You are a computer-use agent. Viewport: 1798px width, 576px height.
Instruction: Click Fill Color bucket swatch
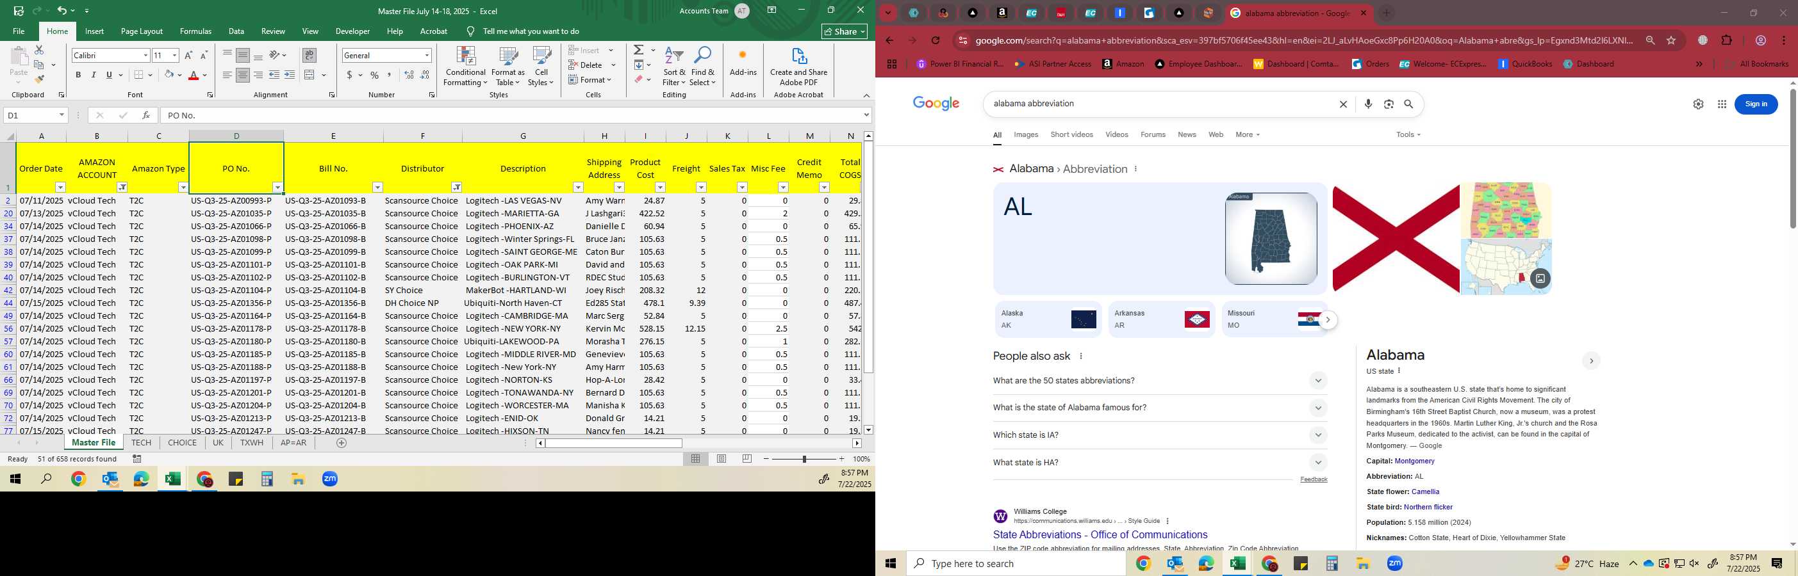point(169,75)
